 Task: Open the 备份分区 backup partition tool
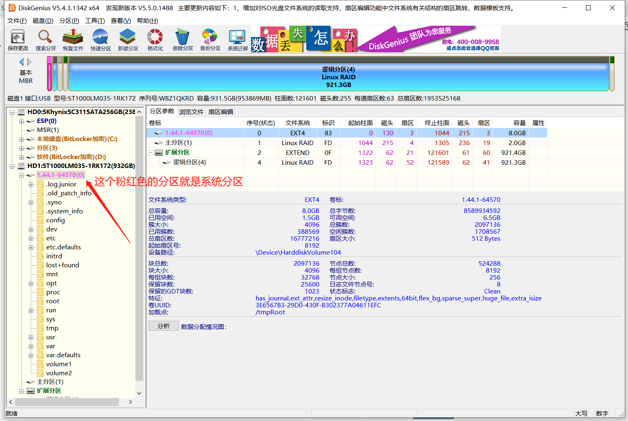210,40
